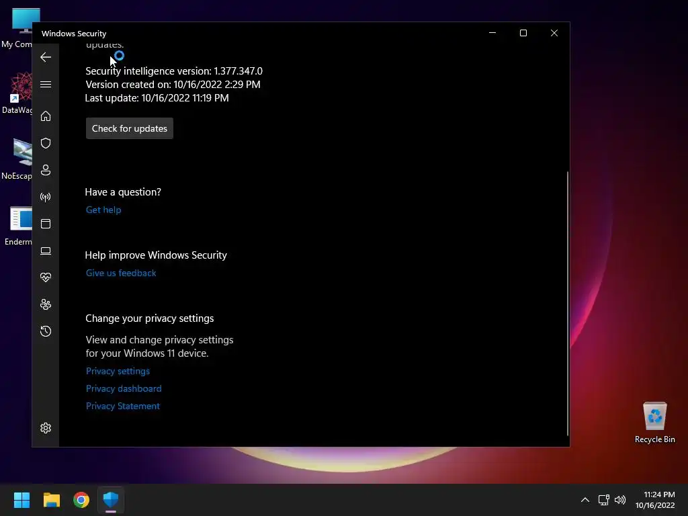Show hidden tray icons chevron
The height and width of the screenshot is (516, 688).
pos(585,500)
